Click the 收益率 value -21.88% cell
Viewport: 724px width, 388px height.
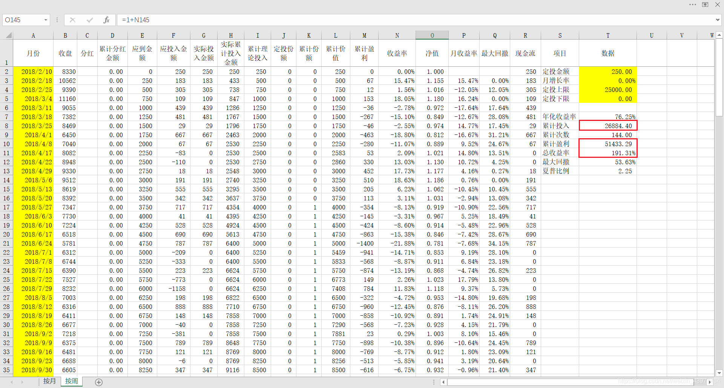(397, 243)
